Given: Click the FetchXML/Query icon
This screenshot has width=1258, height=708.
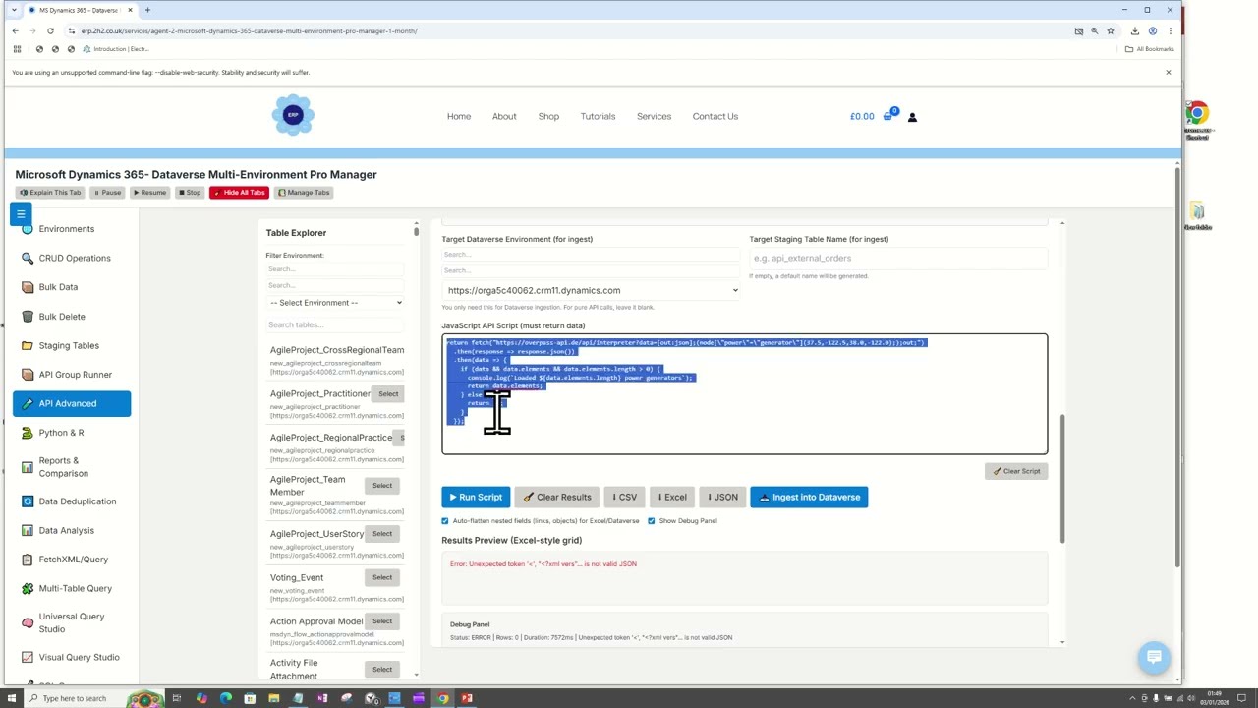Looking at the screenshot, I should (28, 560).
